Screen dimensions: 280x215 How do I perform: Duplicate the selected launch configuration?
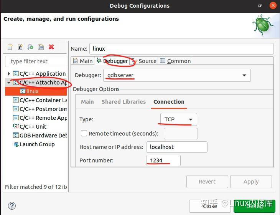point(41,47)
